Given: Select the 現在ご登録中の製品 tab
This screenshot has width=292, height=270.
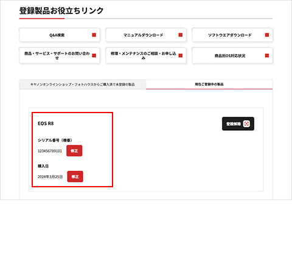Looking at the screenshot, I should pos(209,84).
